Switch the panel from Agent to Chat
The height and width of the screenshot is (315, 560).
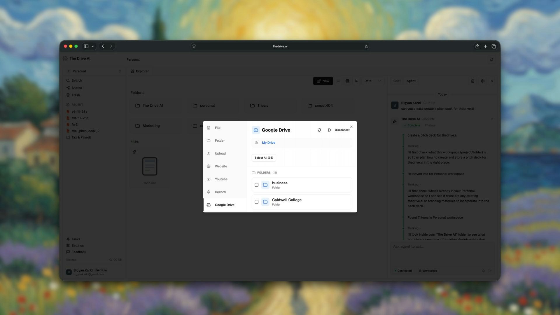coord(397,81)
